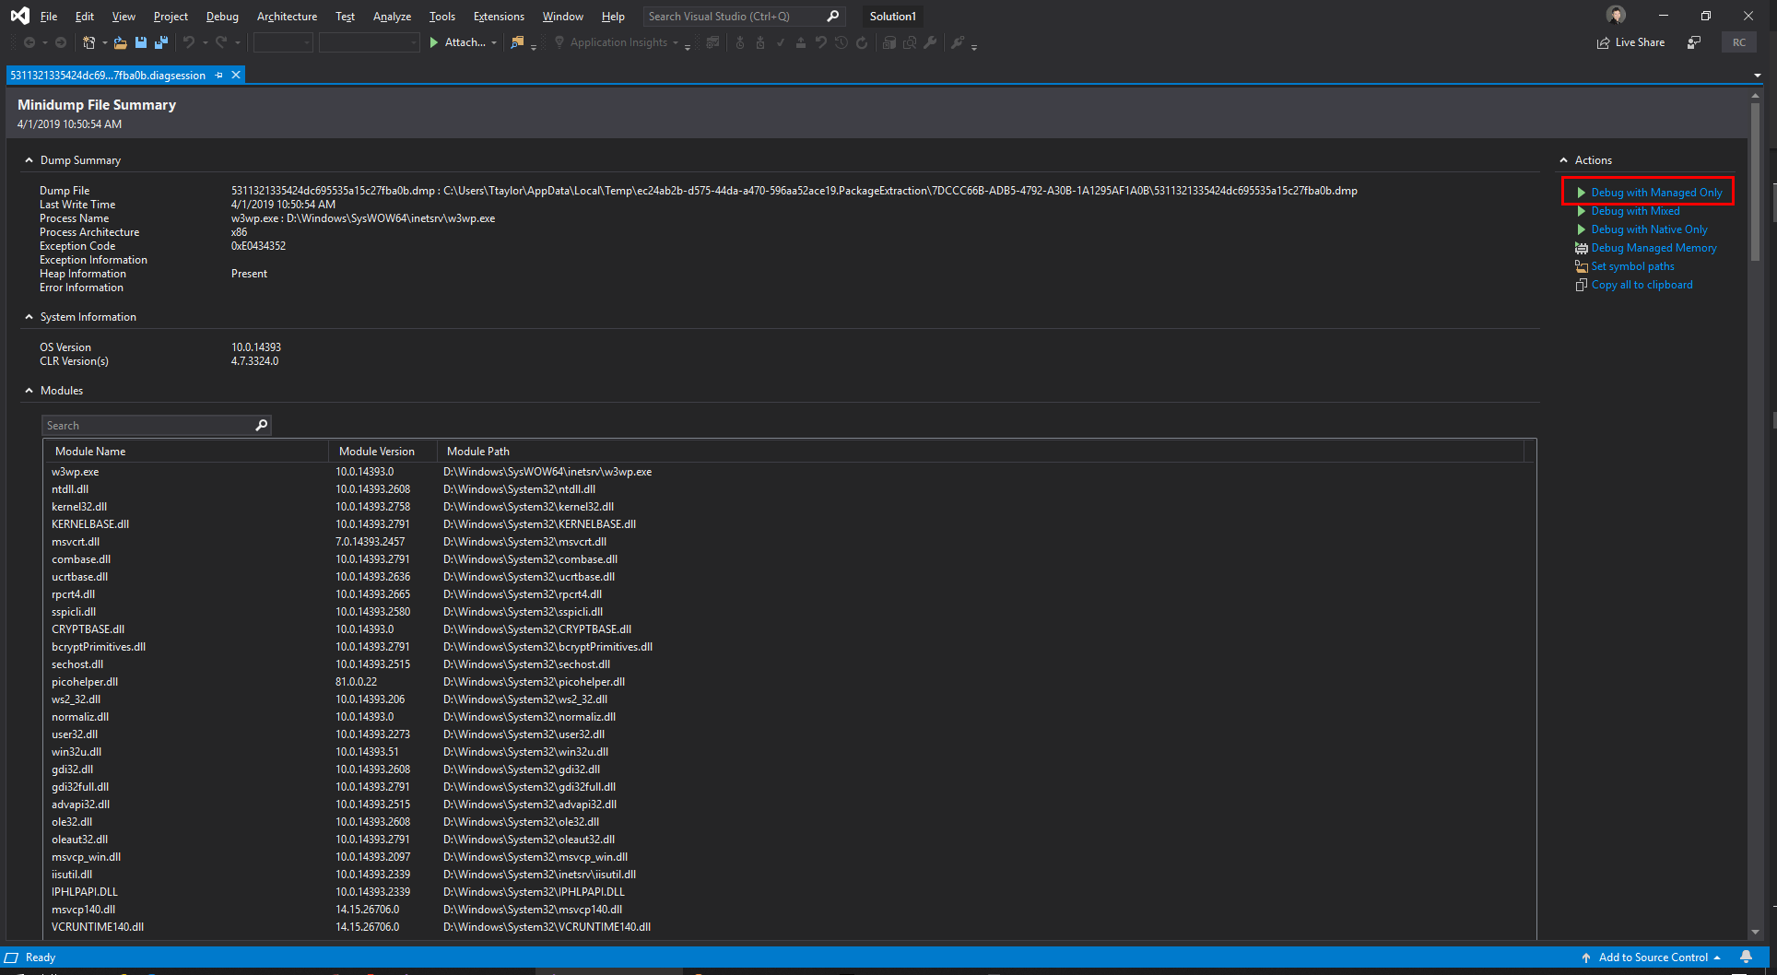Click Debug with Native Only link
This screenshot has height=975, width=1777.
[1649, 229]
